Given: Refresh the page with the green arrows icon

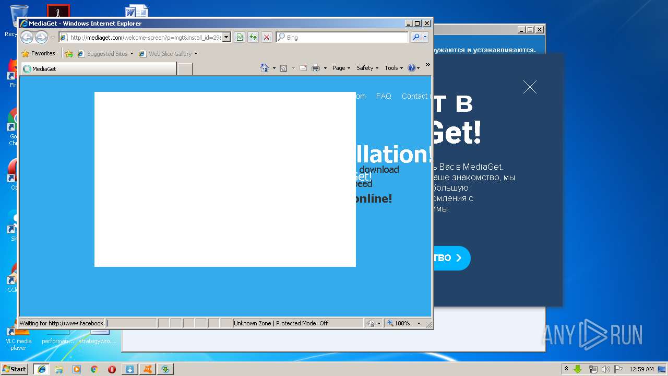Looking at the screenshot, I should (253, 37).
